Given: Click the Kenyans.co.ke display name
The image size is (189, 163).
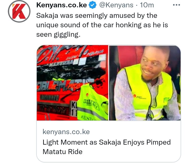Looking at the screenshot, I should pyautogui.click(x=61, y=5).
